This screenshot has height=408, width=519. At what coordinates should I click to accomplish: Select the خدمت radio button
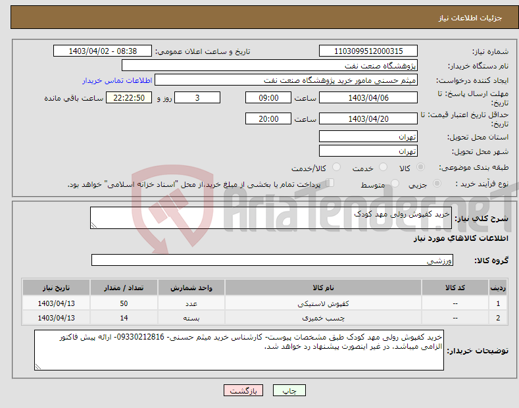tap(383, 167)
